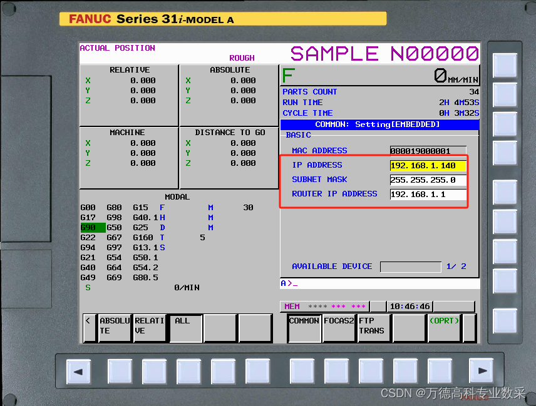Click the left arrow hardware key
The width and height of the screenshot is (536, 406).
(79, 371)
